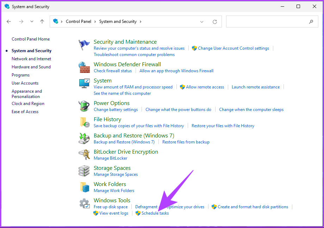The image size is (324, 228).
Task: Open Manage Storage Spaces link
Action: point(116,174)
